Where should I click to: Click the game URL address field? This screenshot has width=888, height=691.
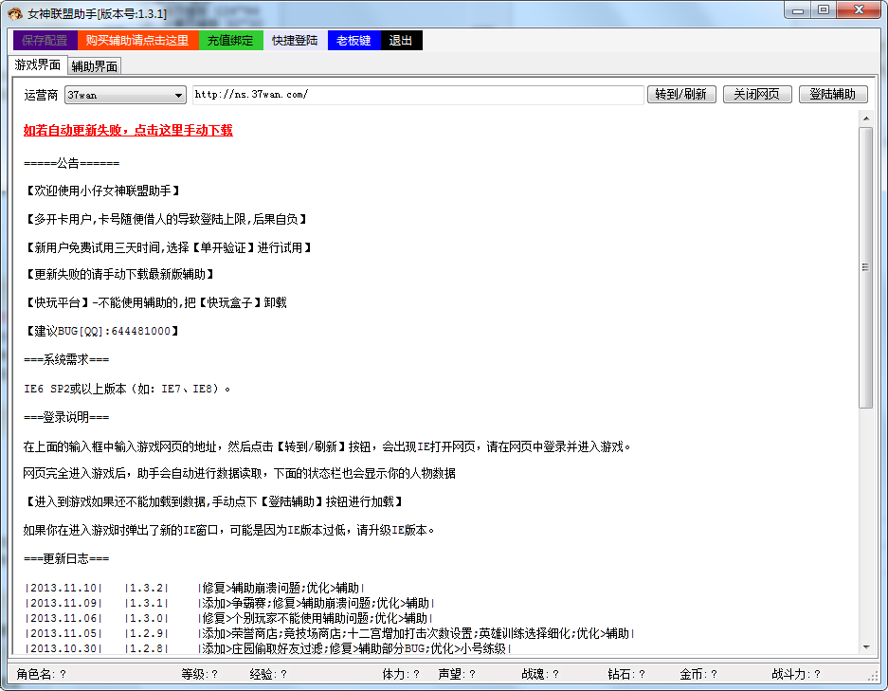418,95
